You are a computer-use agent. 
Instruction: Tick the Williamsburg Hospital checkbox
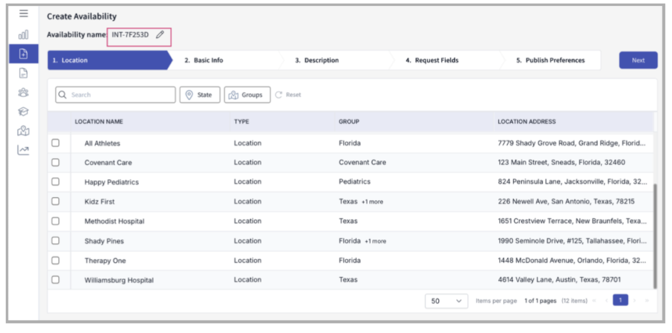pos(55,280)
